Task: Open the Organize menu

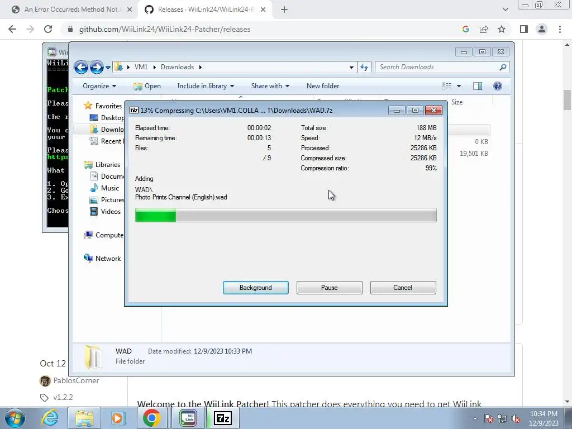Action: [99, 86]
